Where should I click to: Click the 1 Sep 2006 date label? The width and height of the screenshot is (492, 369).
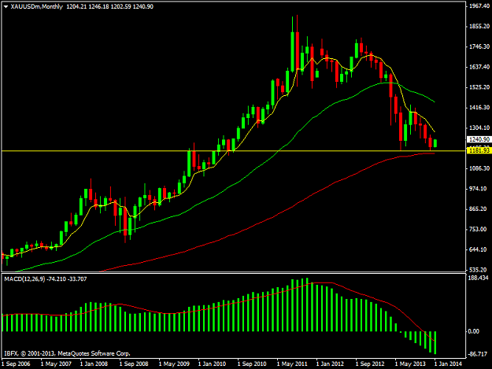(16, 364)
